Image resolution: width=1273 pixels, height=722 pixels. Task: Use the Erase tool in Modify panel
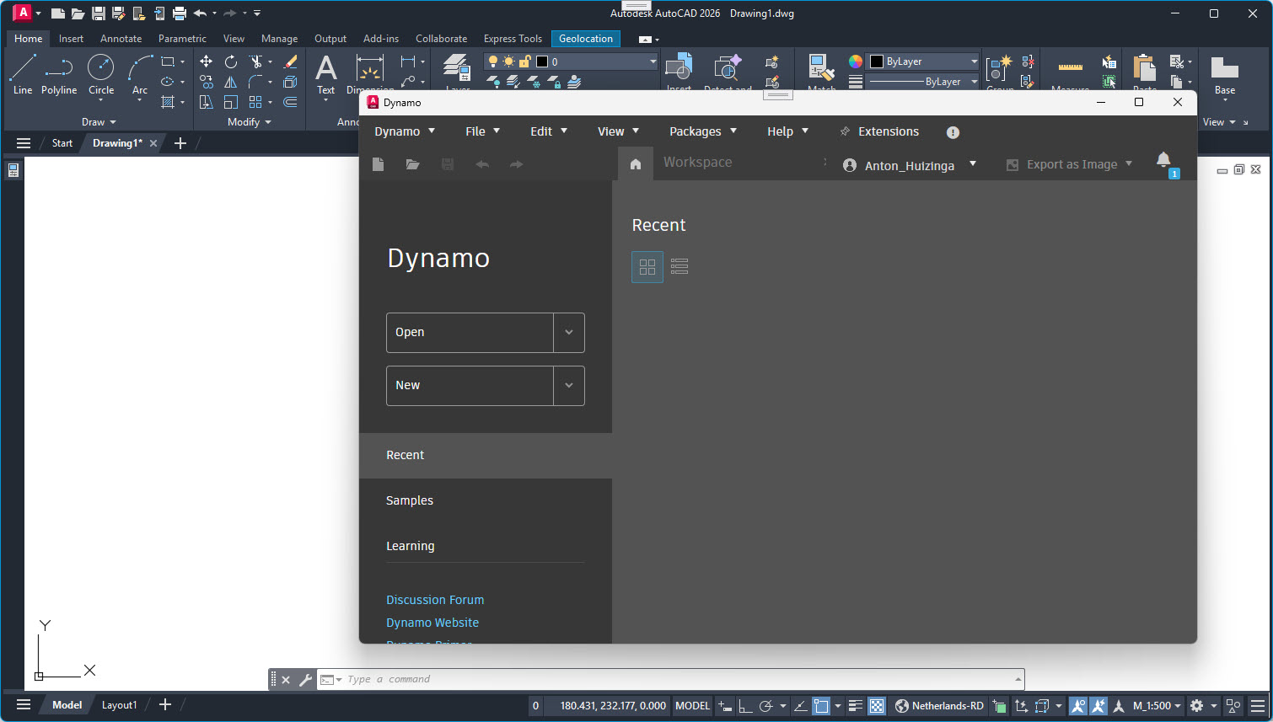pos(290,62)
